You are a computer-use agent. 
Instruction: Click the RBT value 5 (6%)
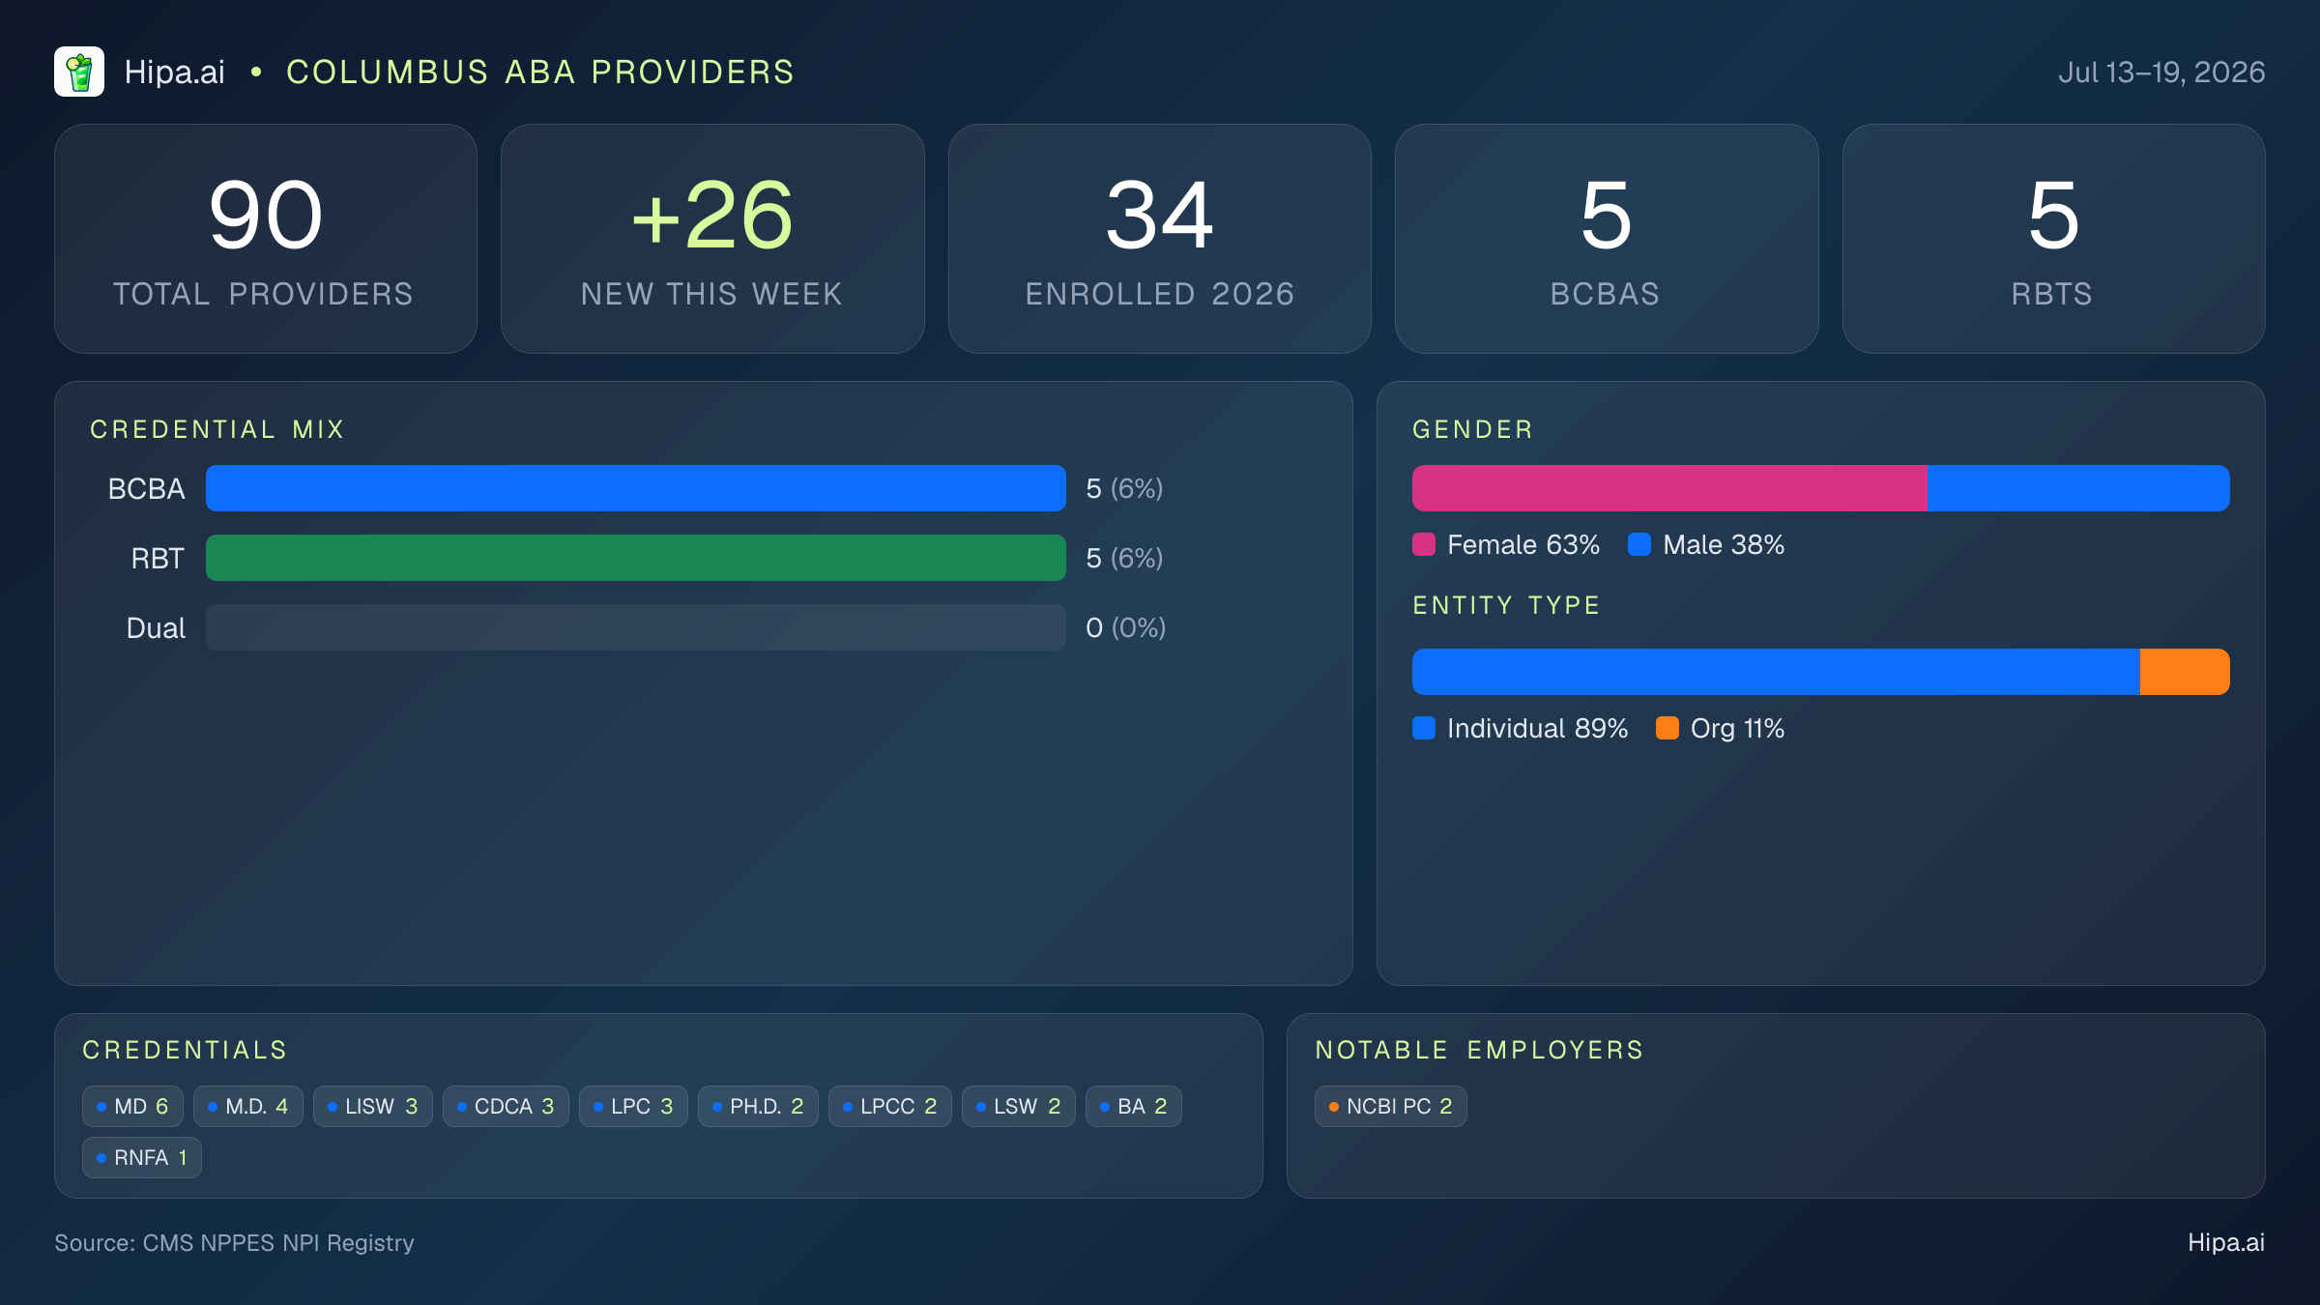(x=1124, y=559)
